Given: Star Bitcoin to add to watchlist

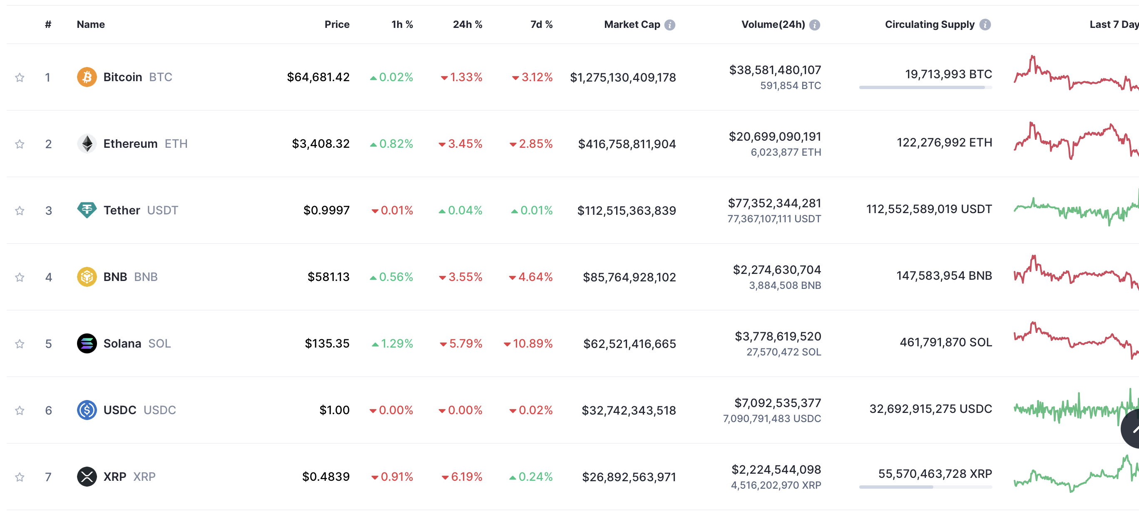Looking at the screenshot, I should tap(20, 78).
